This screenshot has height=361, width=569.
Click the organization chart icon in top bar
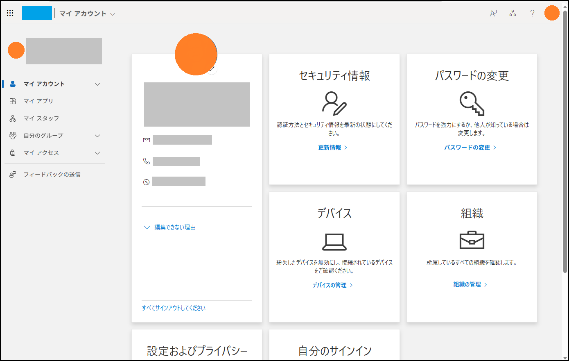click(513, 13)
